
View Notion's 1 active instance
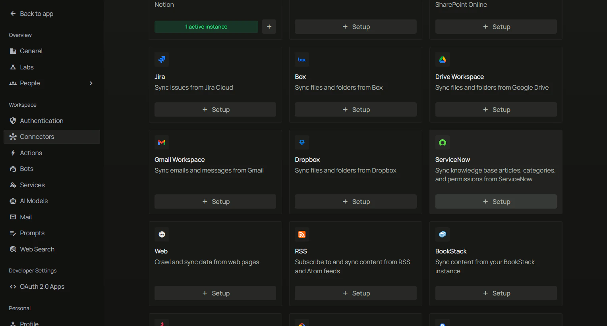[x=206, y=27]
